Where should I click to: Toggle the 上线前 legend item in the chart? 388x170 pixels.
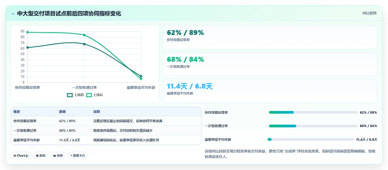tap(75, 95)
